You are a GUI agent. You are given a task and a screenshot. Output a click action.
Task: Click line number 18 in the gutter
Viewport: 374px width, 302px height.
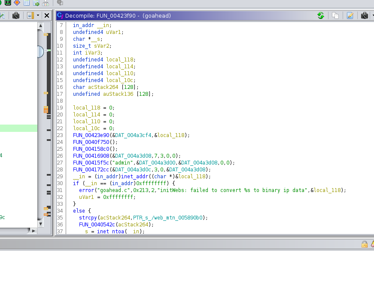pos(60,101)
